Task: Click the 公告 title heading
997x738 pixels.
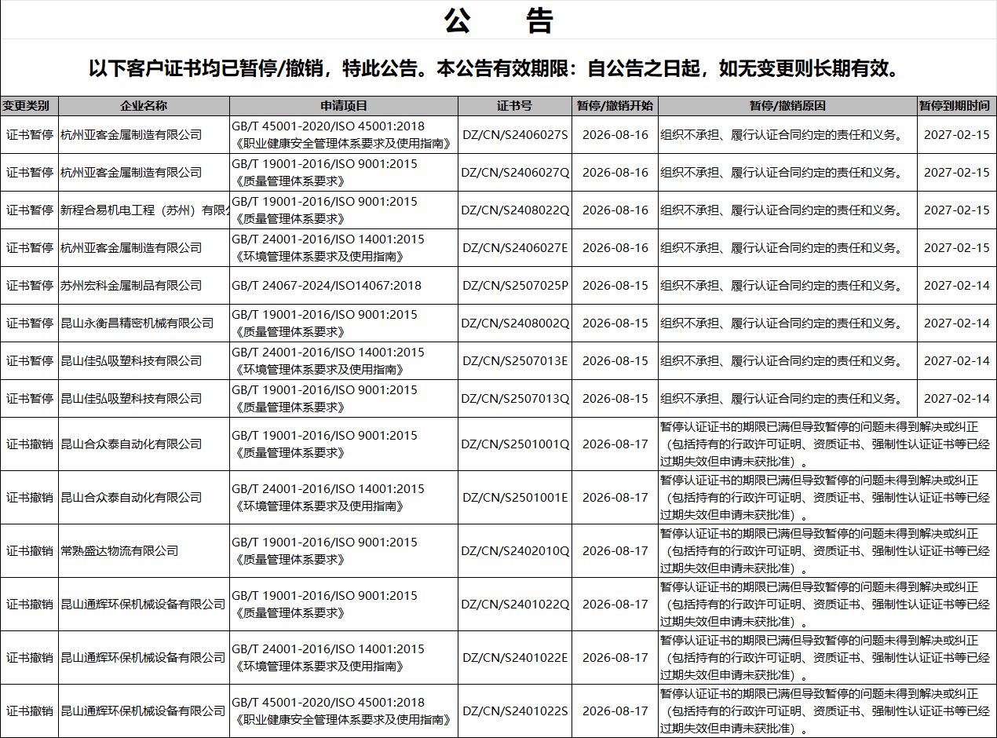Action: (498, 20)
